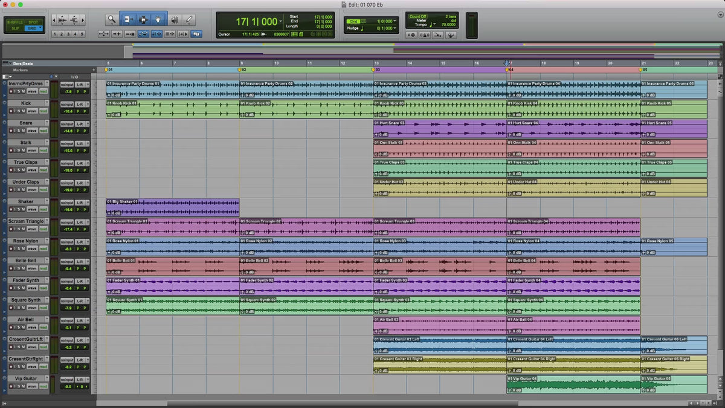Mute the Kick track
725x408 pixels.
point(23,111)
